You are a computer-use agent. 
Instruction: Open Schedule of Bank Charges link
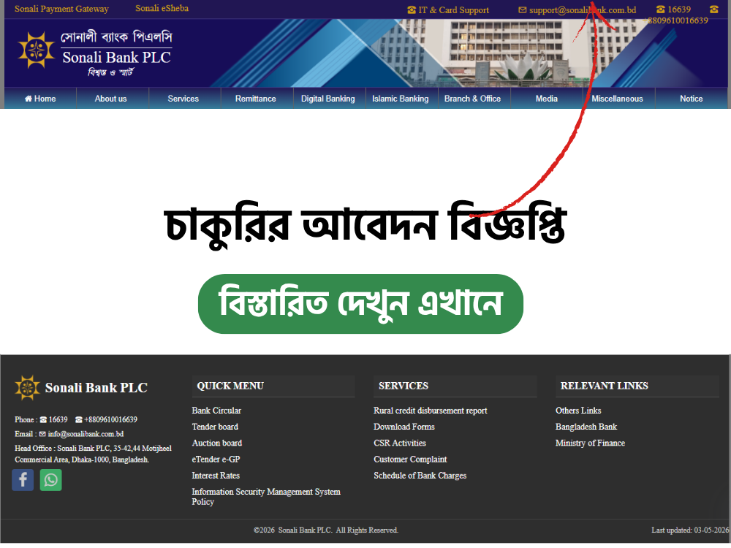(x=420, y=476)
